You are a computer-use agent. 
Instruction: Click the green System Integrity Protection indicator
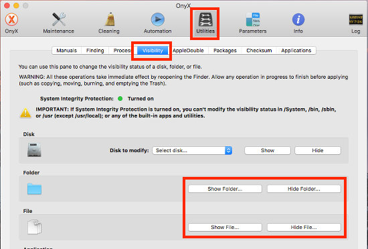pos(120,99)
